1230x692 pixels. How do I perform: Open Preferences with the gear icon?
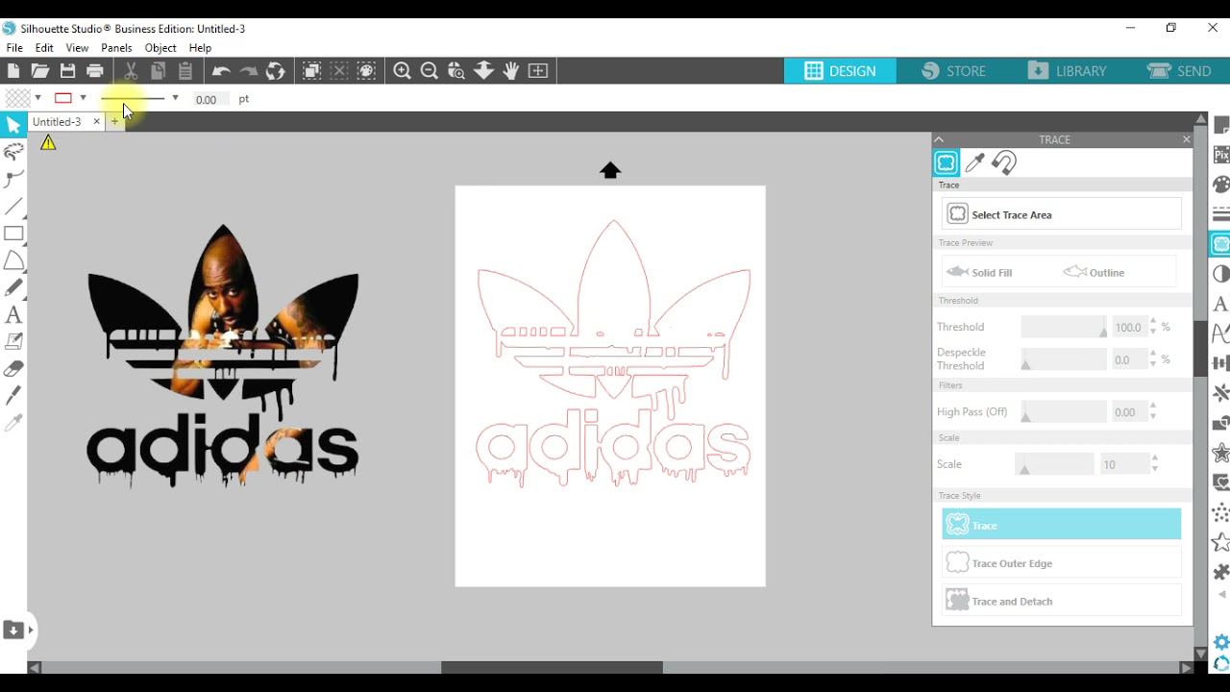[x=1221, y=642]
